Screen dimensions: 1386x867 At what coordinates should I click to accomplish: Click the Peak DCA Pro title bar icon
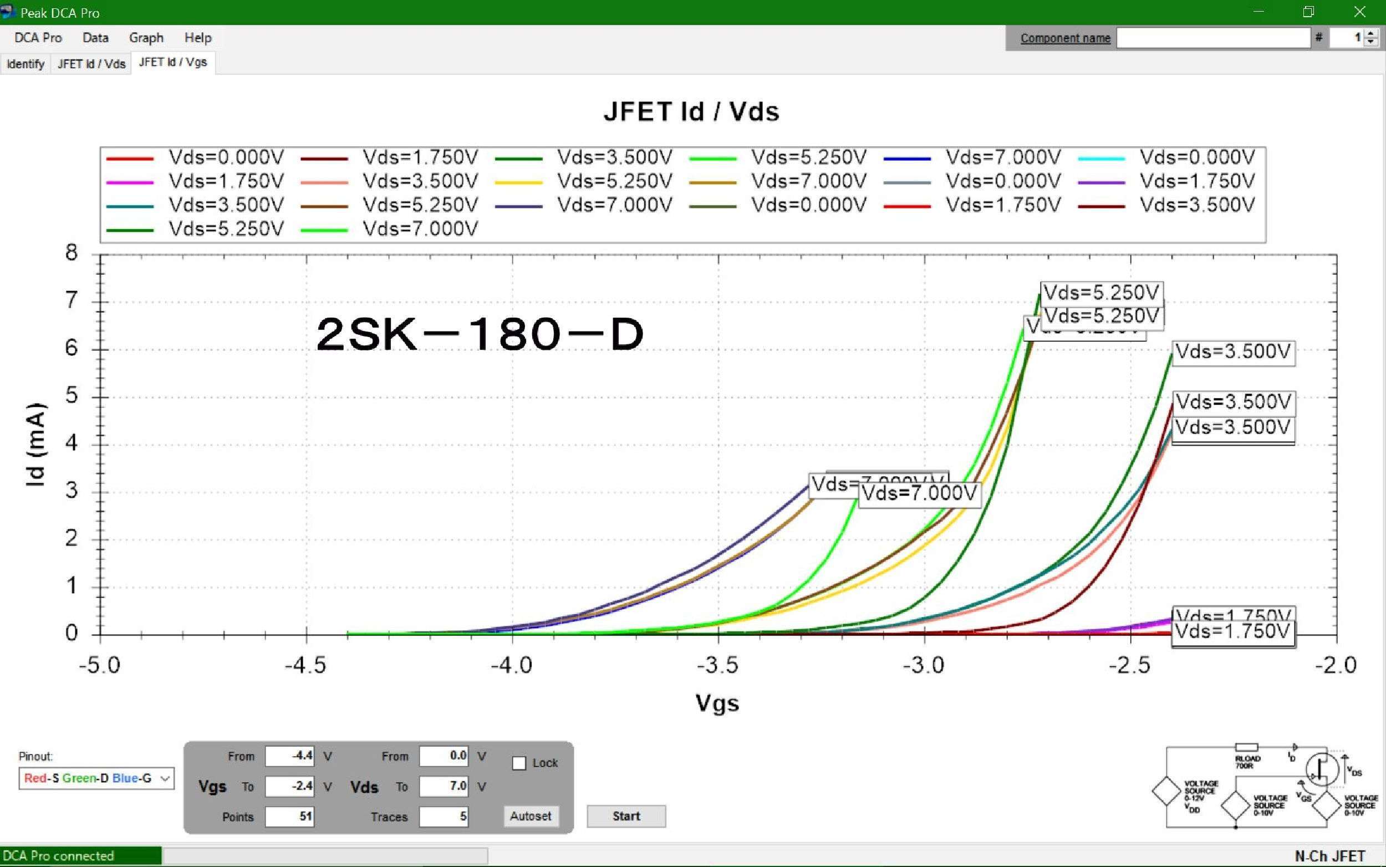coord(8,12)
